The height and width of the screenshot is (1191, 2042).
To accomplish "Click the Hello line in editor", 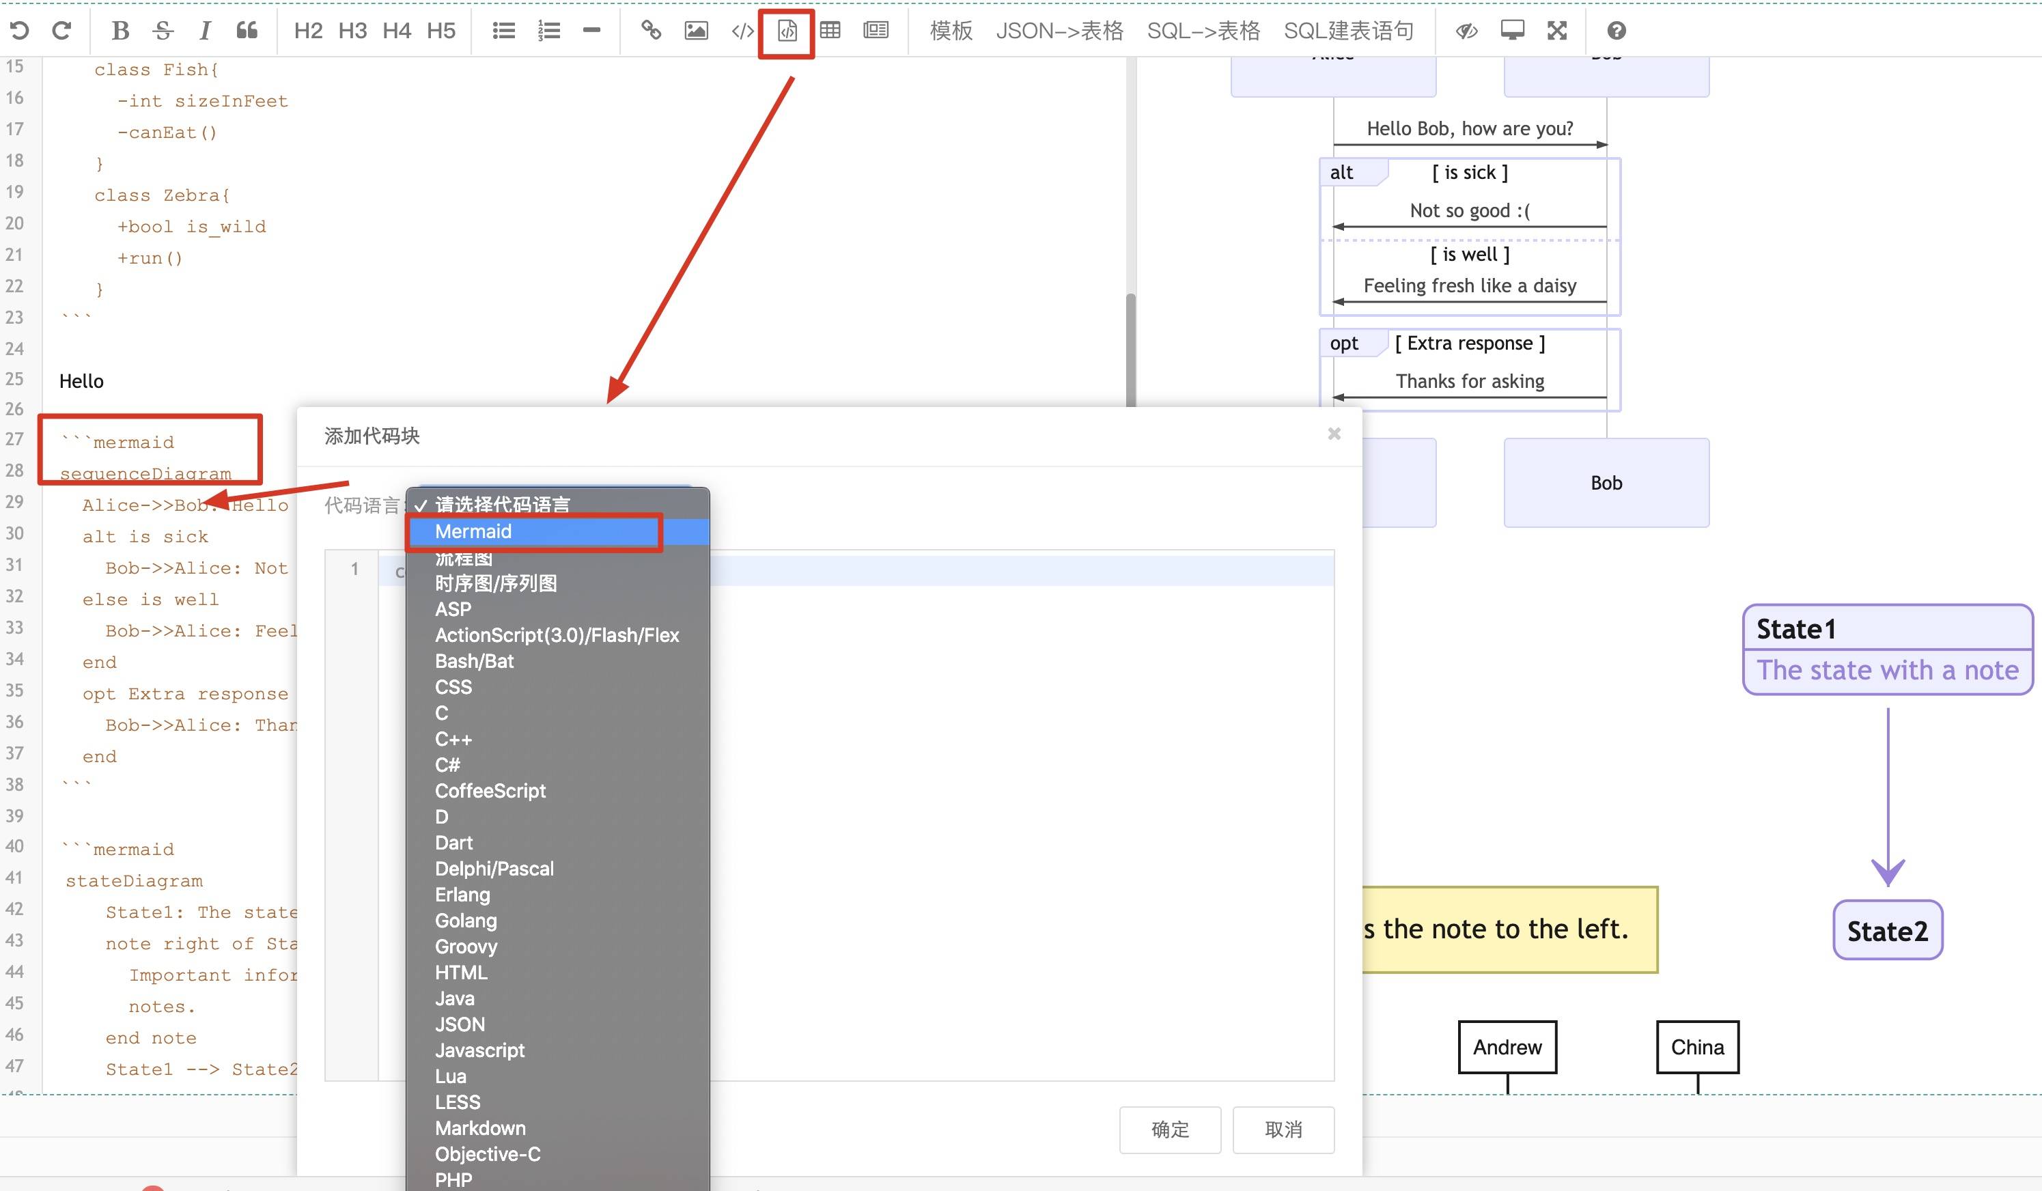I will click(81, 381).
